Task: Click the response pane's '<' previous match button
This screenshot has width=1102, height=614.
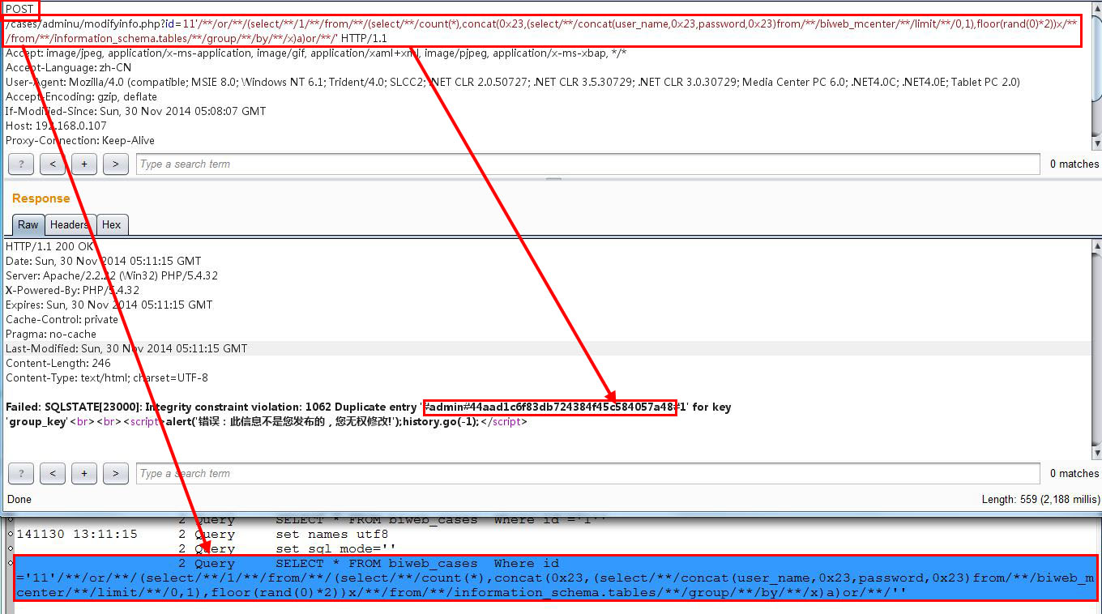Action: coord(53,474)
